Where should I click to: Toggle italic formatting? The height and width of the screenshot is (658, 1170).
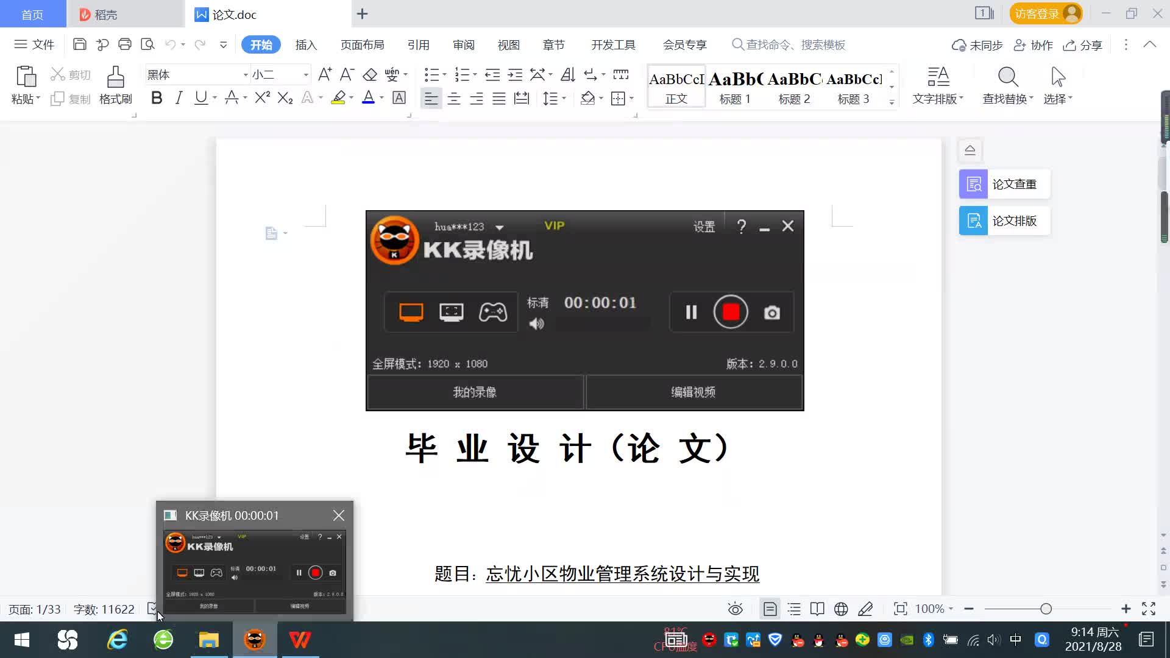[x=179, y=98]
